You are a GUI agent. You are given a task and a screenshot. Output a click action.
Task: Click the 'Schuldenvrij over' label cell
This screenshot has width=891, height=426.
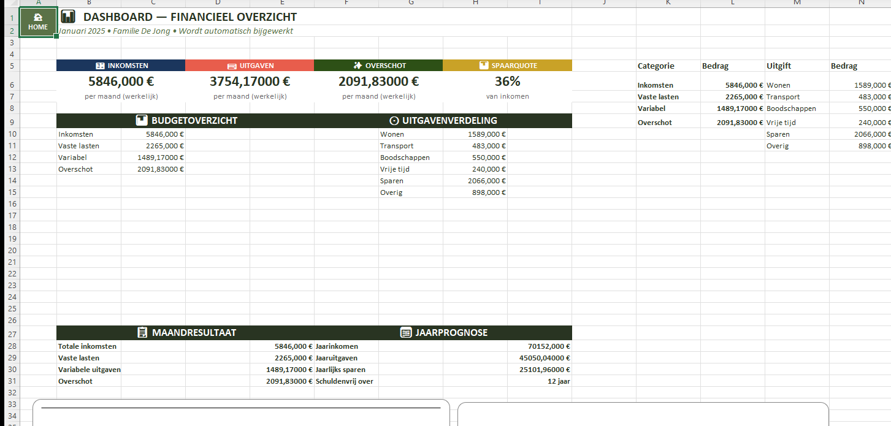click(x=345, y=381)
